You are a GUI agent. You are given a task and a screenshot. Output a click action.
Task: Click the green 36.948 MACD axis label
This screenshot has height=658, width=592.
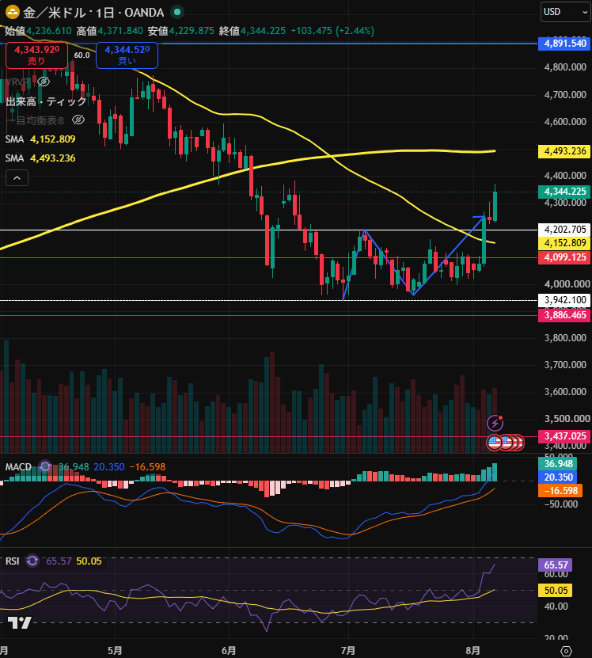(558, 464)
